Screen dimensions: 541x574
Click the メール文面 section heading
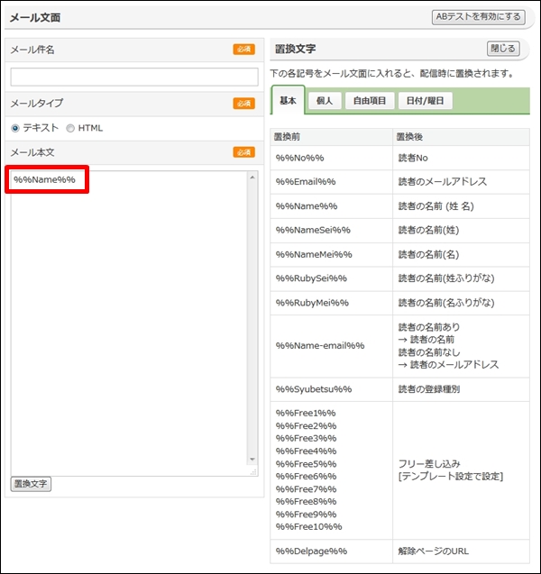[x=35, y=18]
